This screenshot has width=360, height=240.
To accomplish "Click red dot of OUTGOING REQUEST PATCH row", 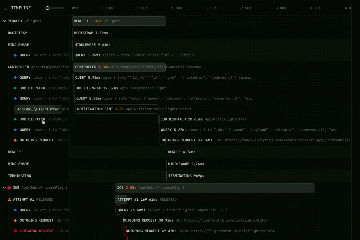I will pyautogui.click(x=15, y=231).
